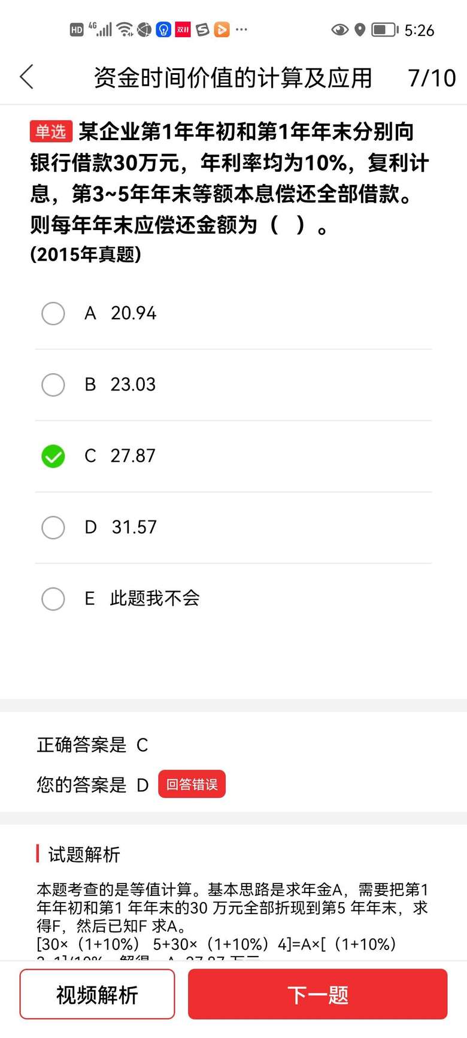The image size is (467, 1038).
Task: Tap the battery indicator icon
Action: coord(384,29)
